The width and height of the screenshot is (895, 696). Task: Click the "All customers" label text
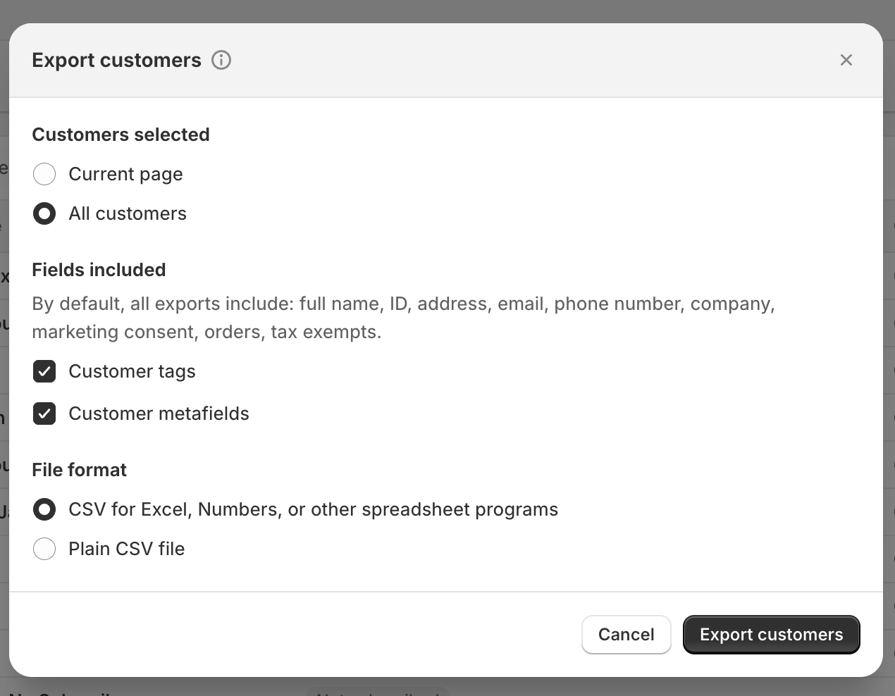(128, 213)
